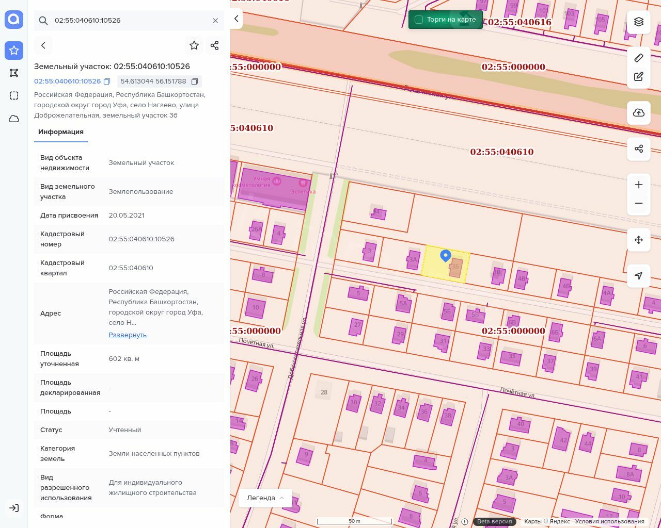This screenshot has height=528, width=661.
Task: Go back using the left chevron
Action: click(43, 45)
